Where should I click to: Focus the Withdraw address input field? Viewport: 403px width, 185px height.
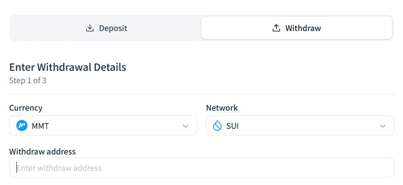click(201, 168)
